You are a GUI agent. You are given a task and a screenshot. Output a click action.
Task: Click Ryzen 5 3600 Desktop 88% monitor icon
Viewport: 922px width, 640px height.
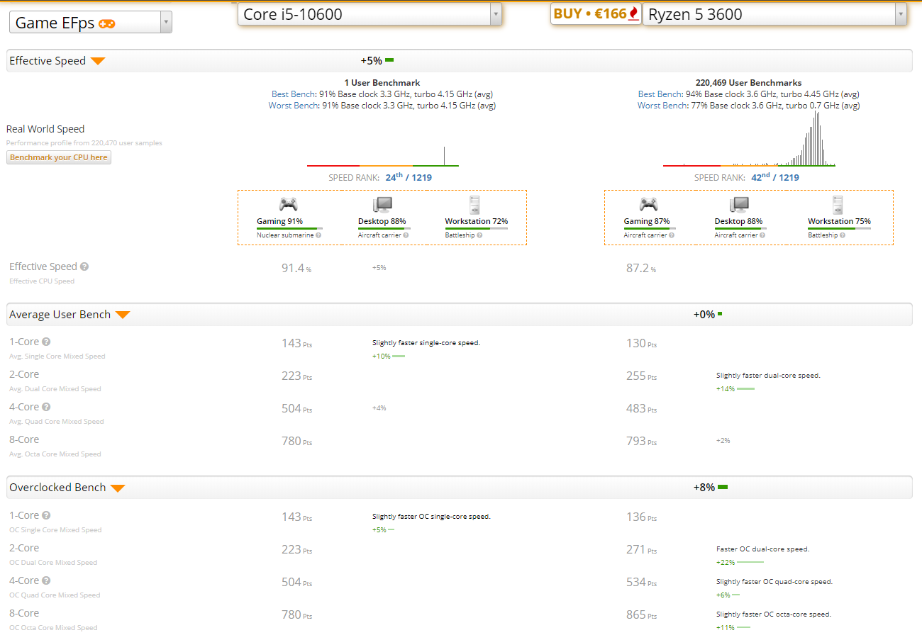tap(739, 205)
